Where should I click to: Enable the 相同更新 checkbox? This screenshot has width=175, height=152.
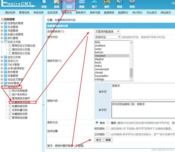click(x=108, y=128)
